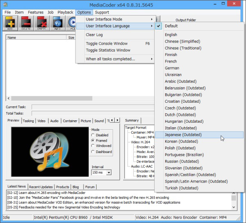
Task: Open the Summary tab
Action: pyautogui.click(x=132, y=120)
